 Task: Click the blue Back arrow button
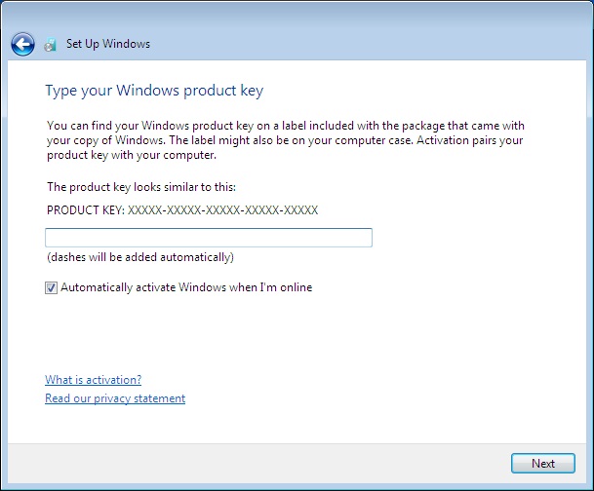(x=22, y=44)
